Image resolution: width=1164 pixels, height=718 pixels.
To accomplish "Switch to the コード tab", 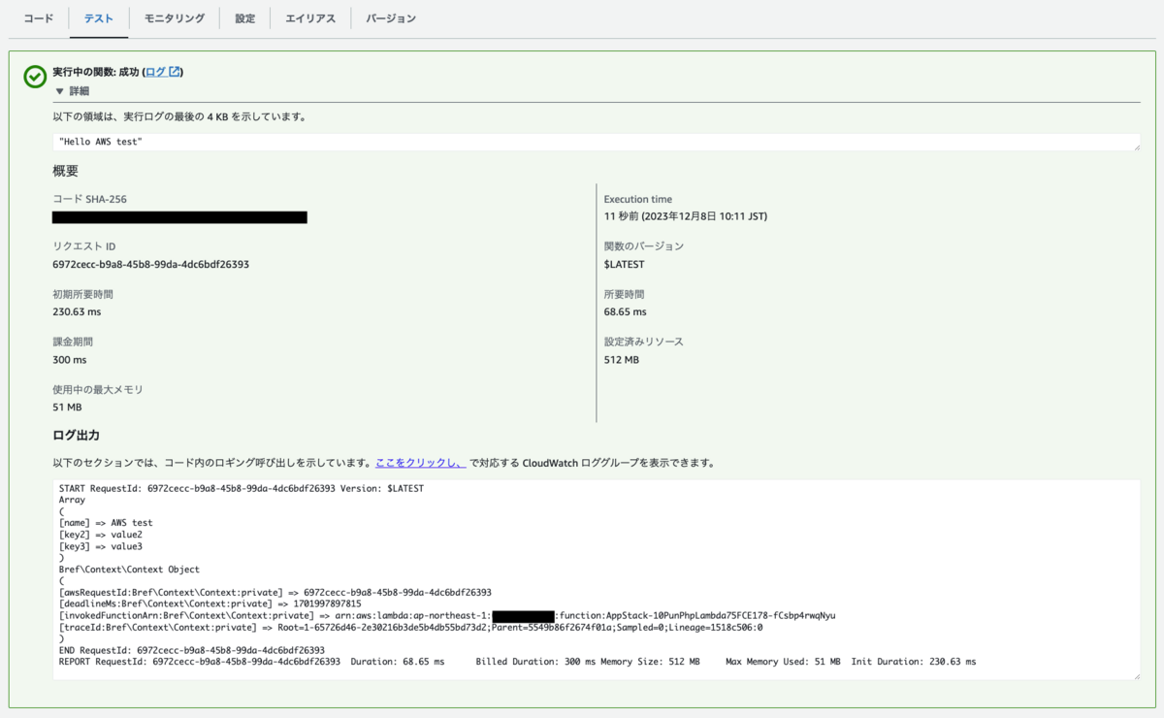I will 38,17.
